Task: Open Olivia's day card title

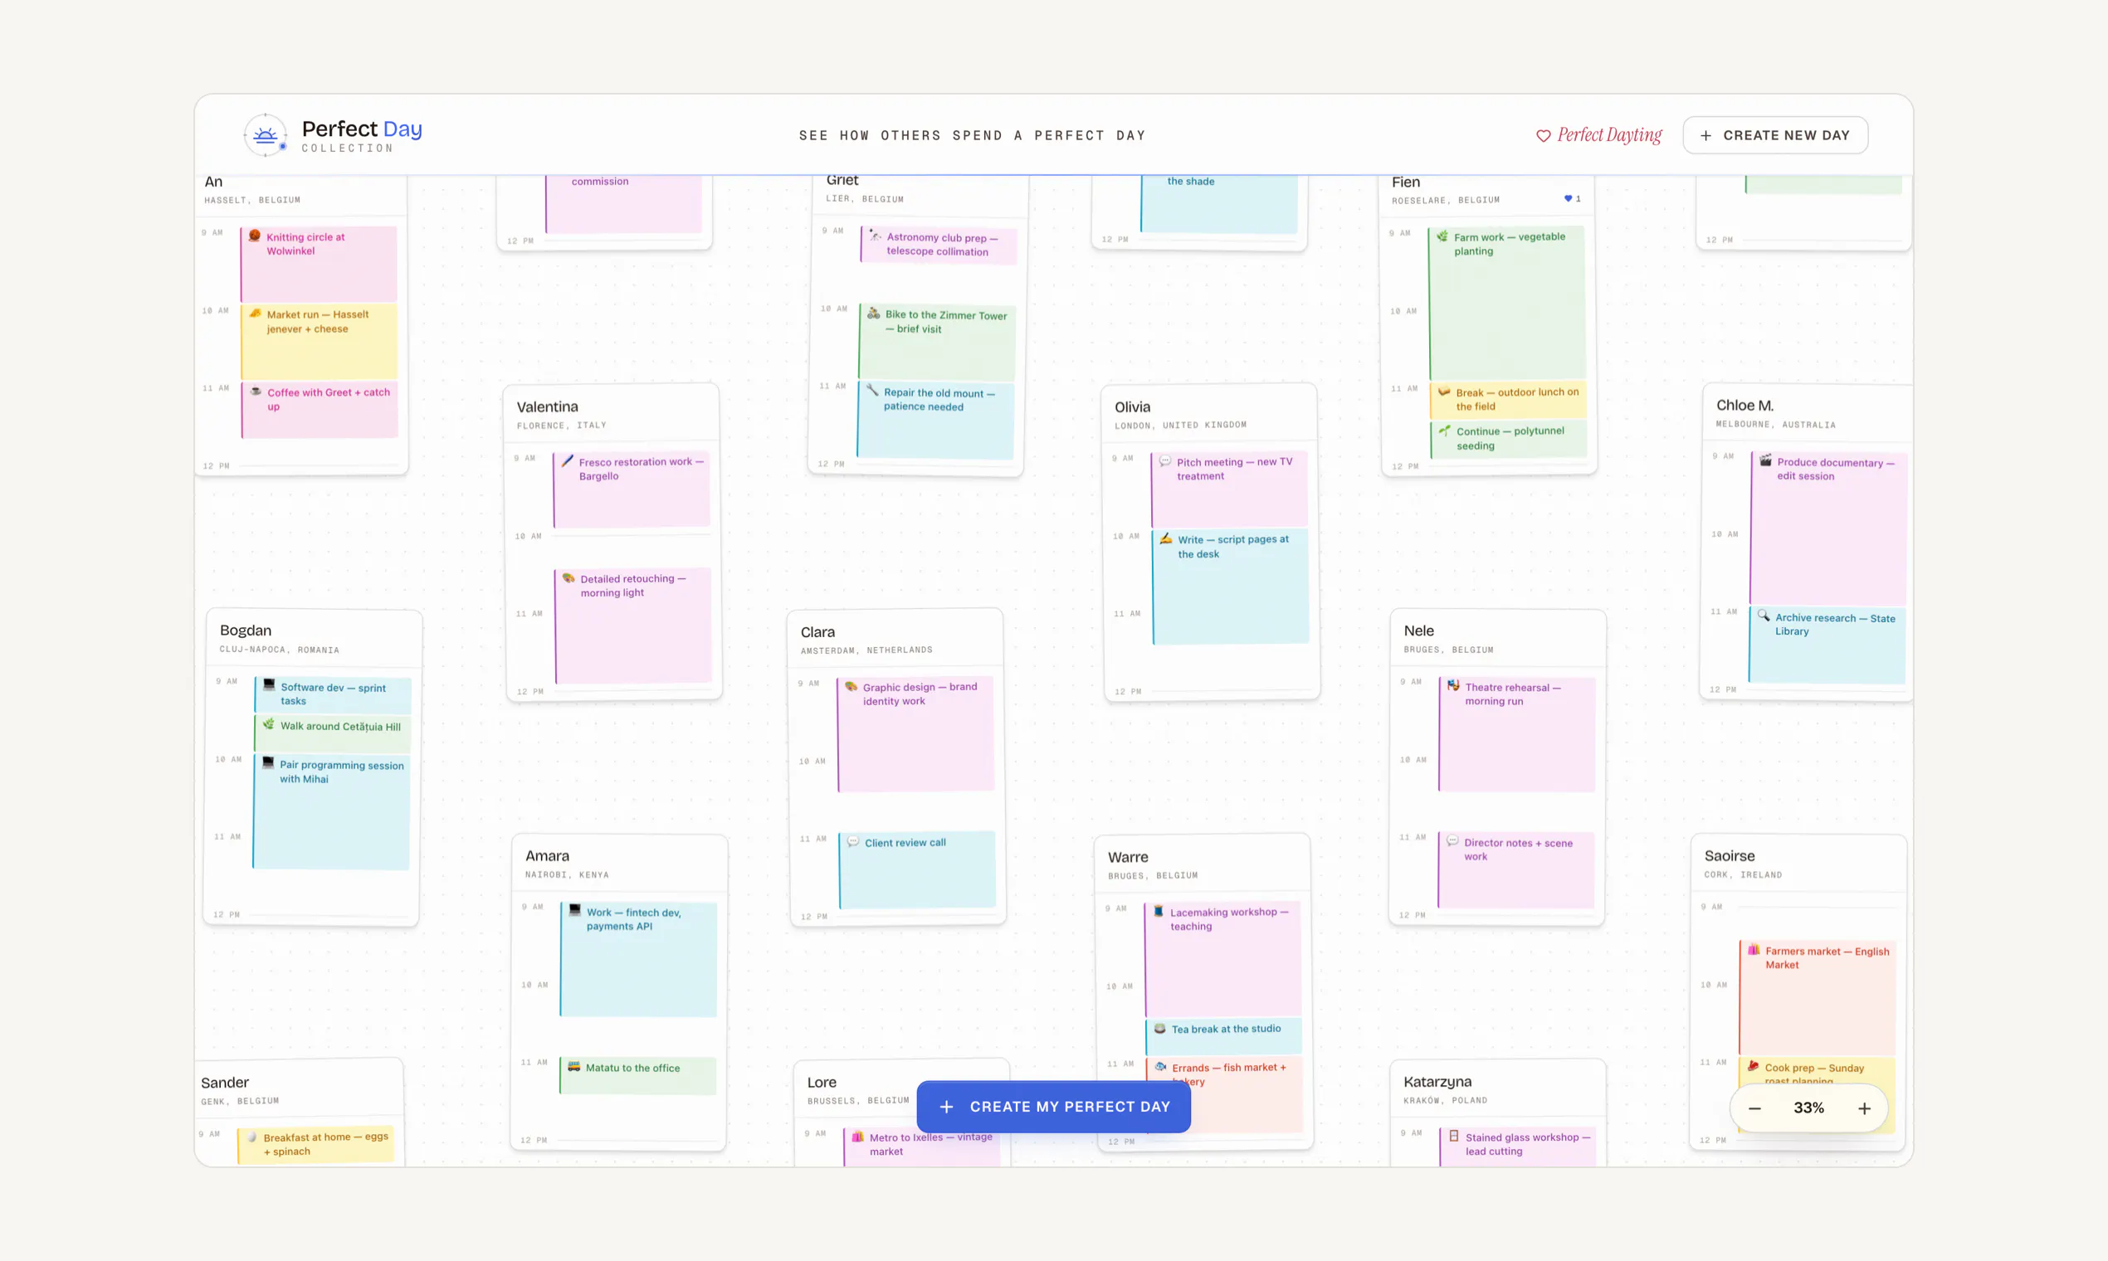Action: click(x=1132, y=407)
